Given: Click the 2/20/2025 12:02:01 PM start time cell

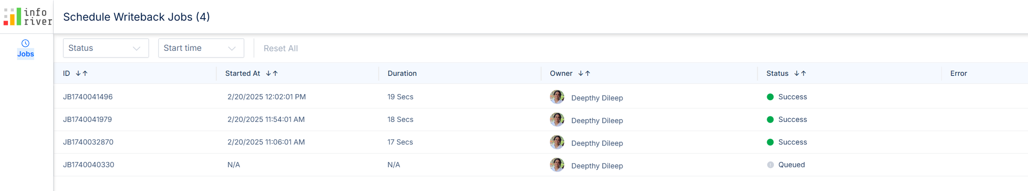Looking at the screenshot, I should click(266, 97).
